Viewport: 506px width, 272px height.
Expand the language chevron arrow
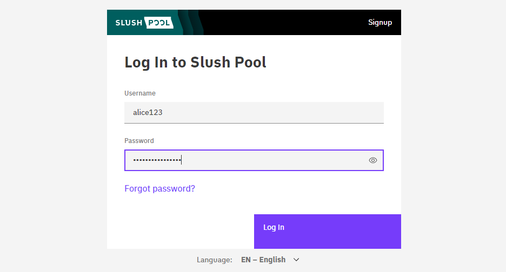tap(296, 260)
